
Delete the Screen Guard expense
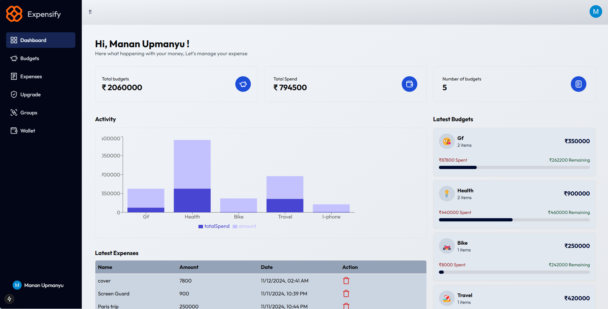(346, 293)
